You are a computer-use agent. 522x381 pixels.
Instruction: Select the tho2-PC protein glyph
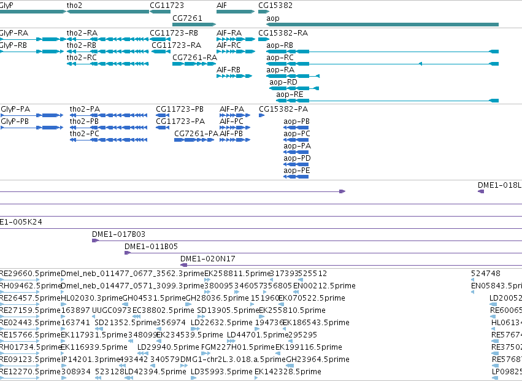click(x=109, y=140)
